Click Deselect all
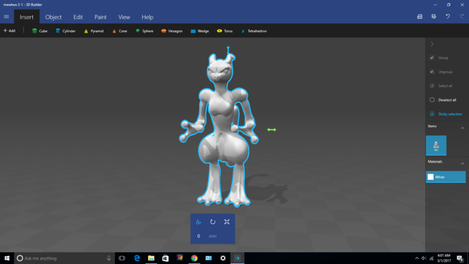Viewport: 469px width, 264px height. (443, 100)
